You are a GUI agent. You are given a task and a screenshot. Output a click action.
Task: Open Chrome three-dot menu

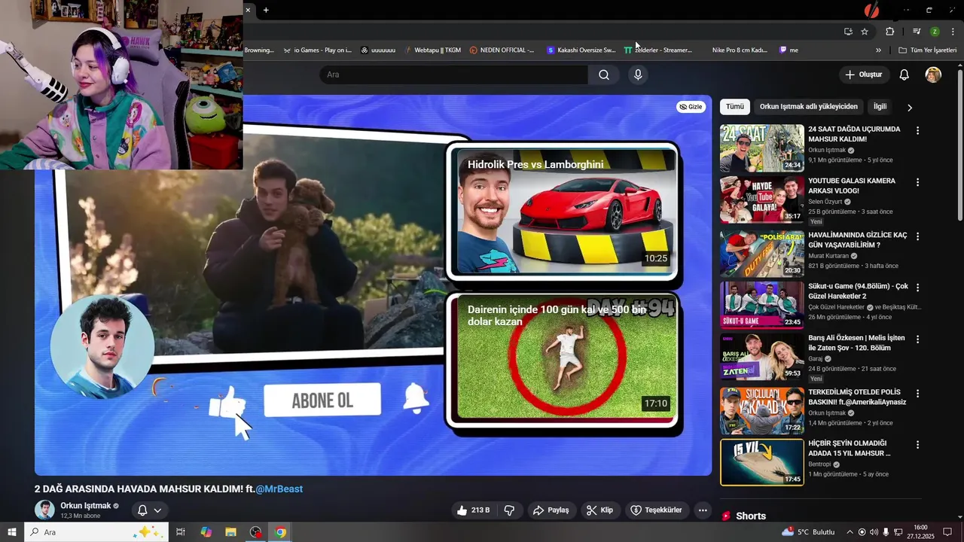[953, 32]
